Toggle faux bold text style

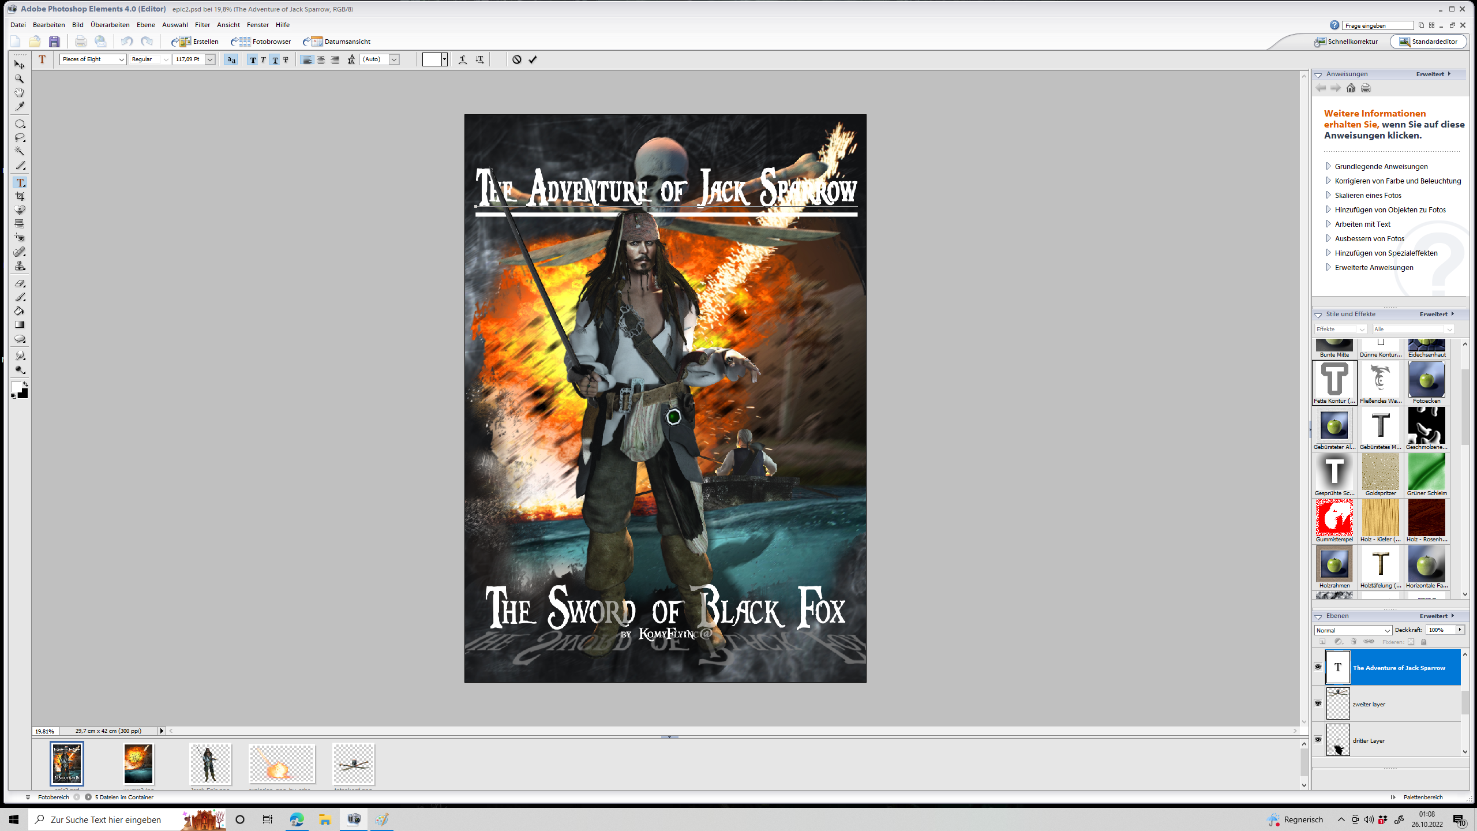click(253, 59)
